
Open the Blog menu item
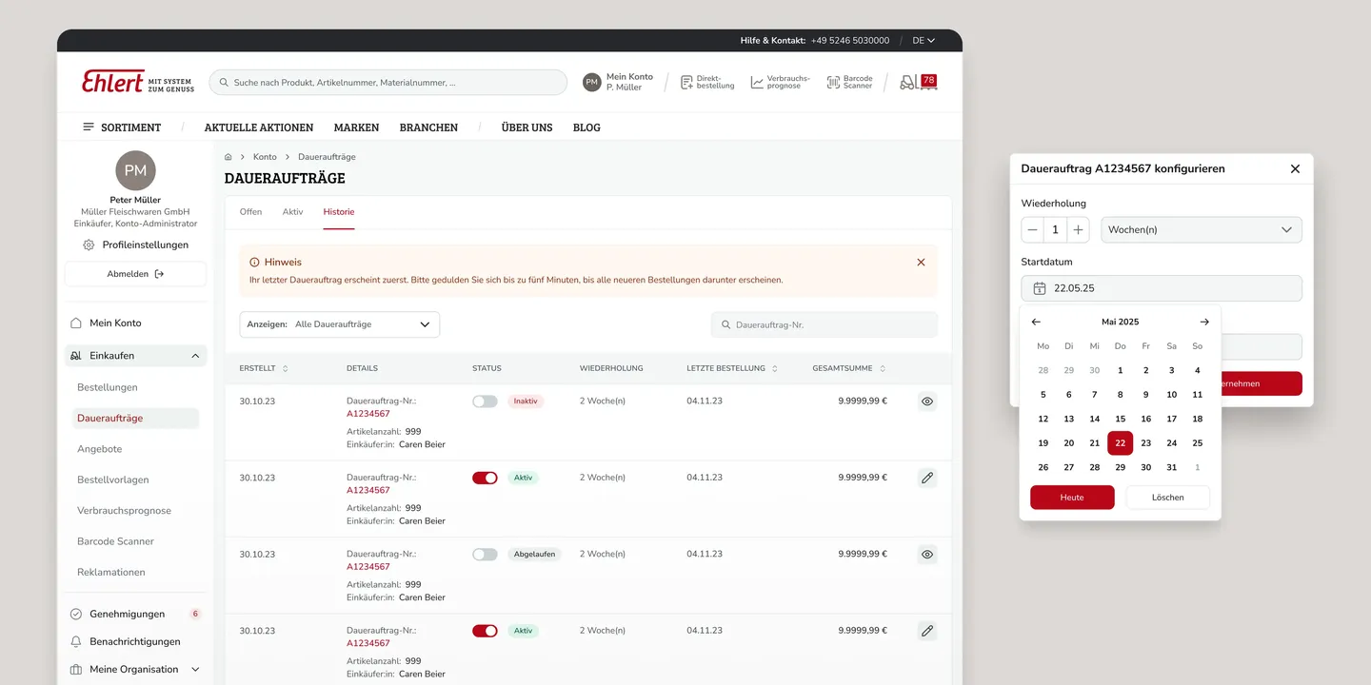(x=586, y=127)
